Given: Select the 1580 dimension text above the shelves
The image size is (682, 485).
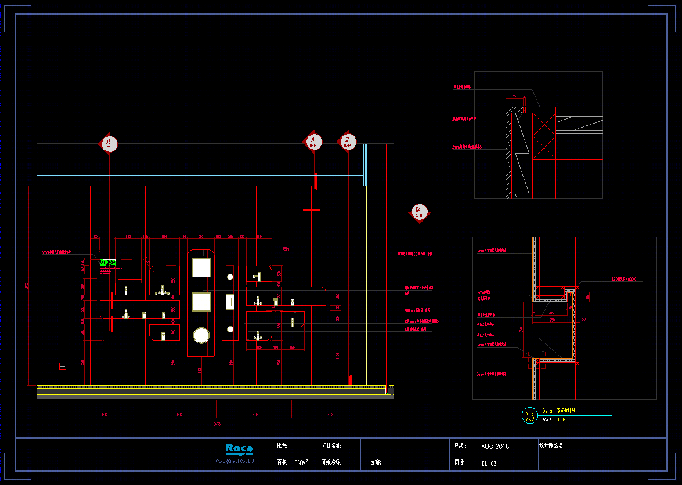Looking at the screenshot, I should pos(286,249).
